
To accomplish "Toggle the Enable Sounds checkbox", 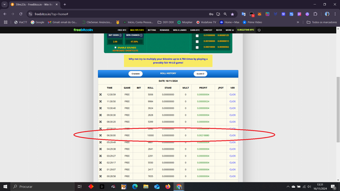I will (x=115, y=47).
